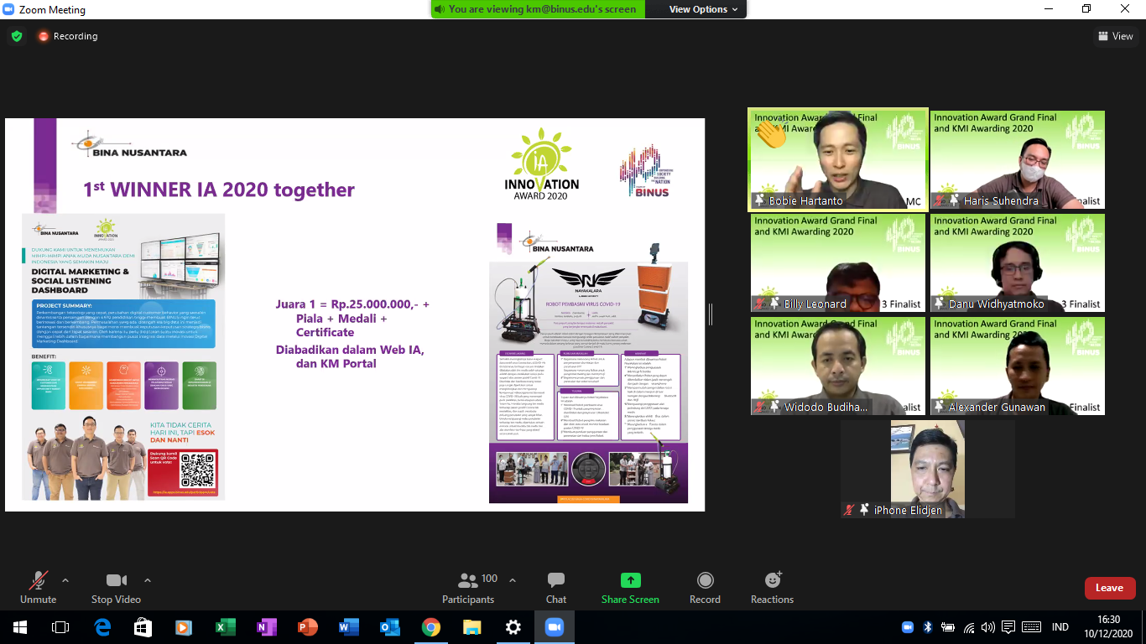Open Wi-Fi network tray icon
This screenshot has height=644, width=1146.
click(x=969, y=627)
